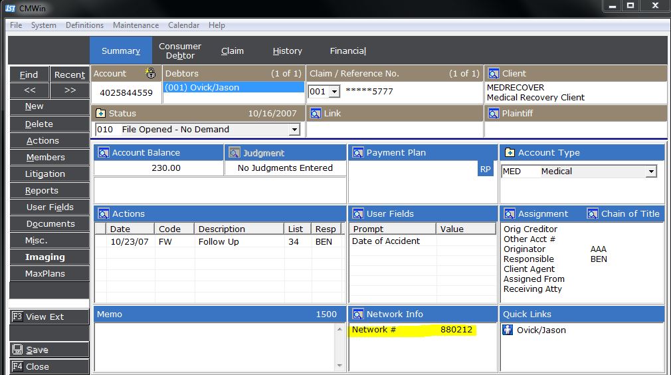
Task: Click the Date column header in Actions
Action: [x=130, y=229]
